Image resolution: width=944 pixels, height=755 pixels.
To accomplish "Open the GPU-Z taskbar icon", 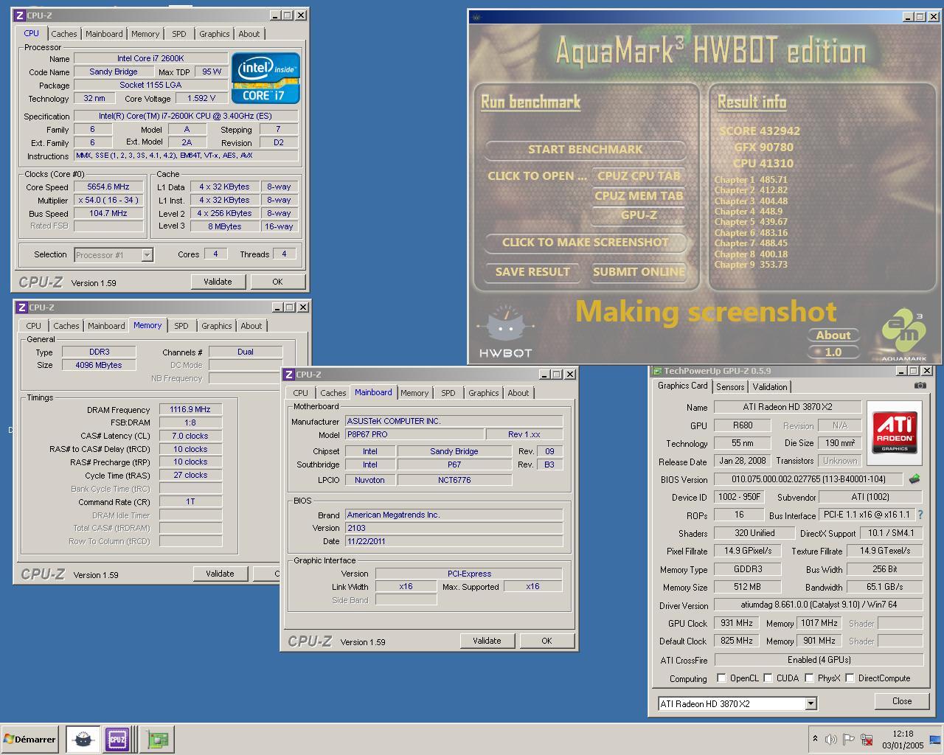I will tap(156, 739).
